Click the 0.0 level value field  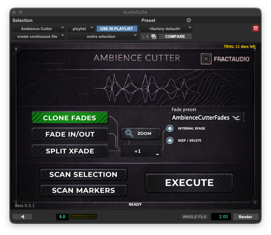coord(62,216)
